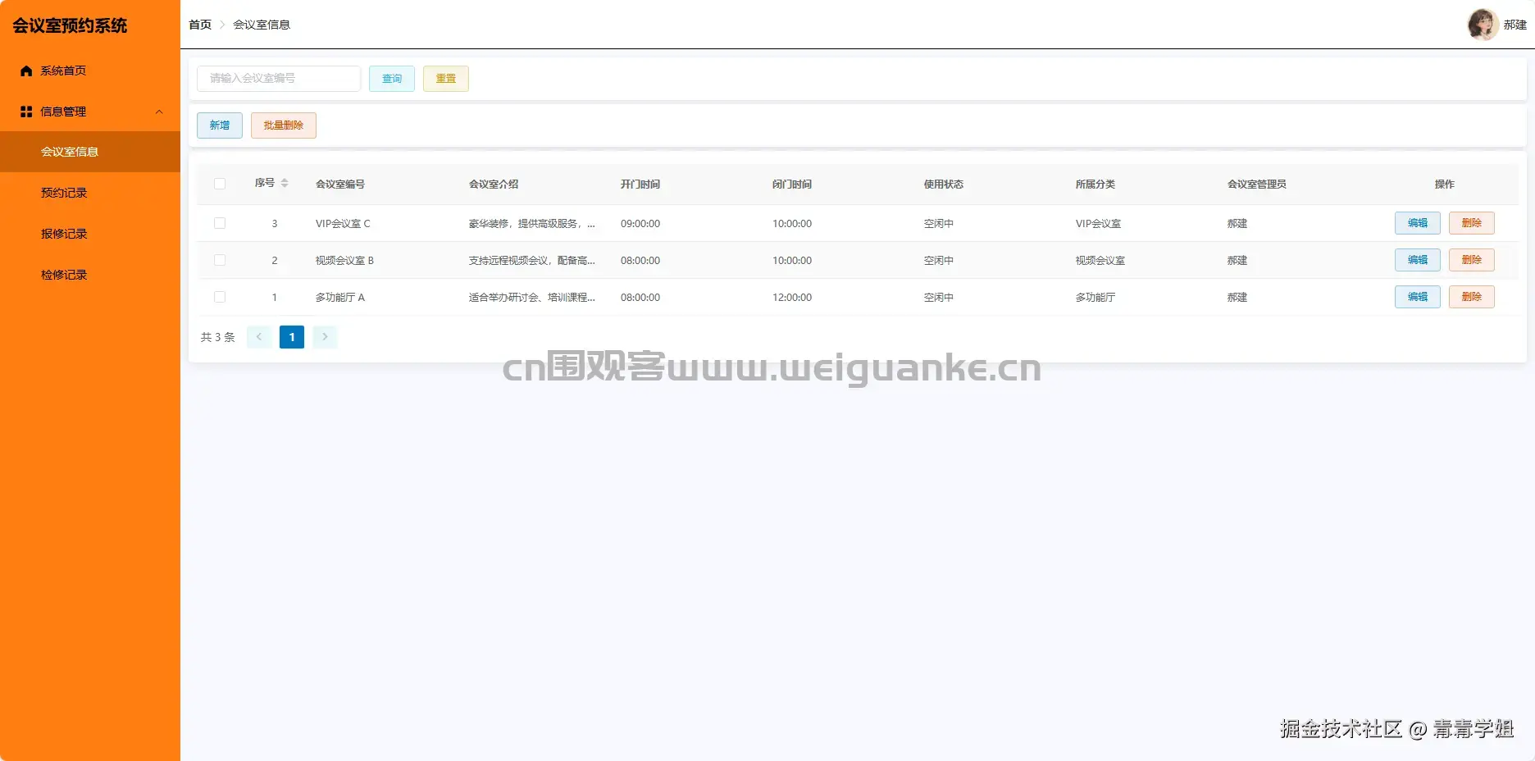
Task: Delete the 视频会议室 B row
Action: coord(1472,260)
